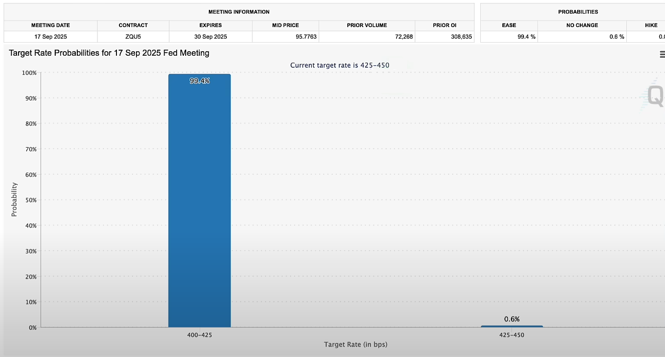Click the 17 Sep 2025 meeting date cell
The height and width of the screenshot is (357, 665).
point(50,37)
